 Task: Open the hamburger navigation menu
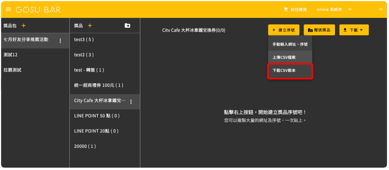9,9
